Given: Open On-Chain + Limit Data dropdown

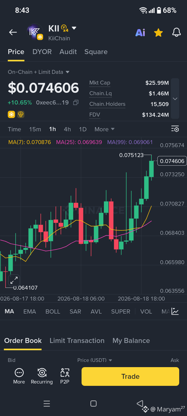Looking at the screenshot, I should pyautogui.click(x=38, y=72).
